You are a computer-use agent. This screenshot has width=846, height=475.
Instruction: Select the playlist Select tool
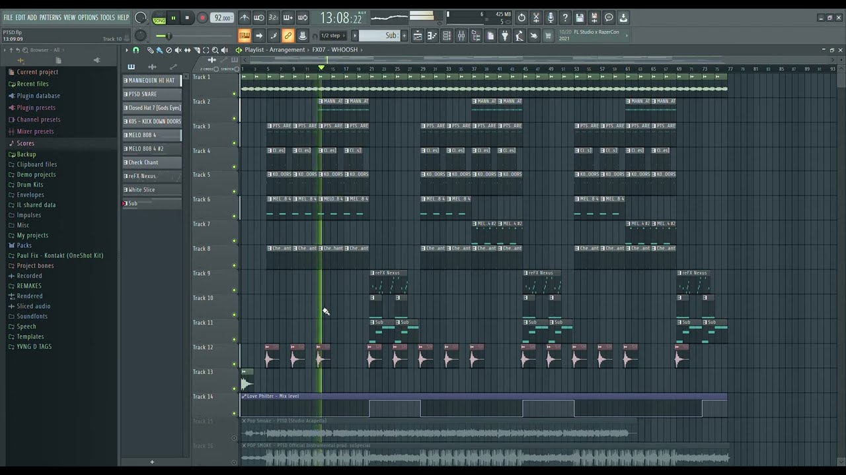tap(206, 50)
